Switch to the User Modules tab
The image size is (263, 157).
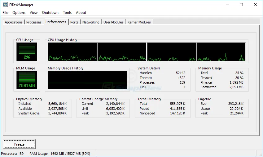coord(113,22)
